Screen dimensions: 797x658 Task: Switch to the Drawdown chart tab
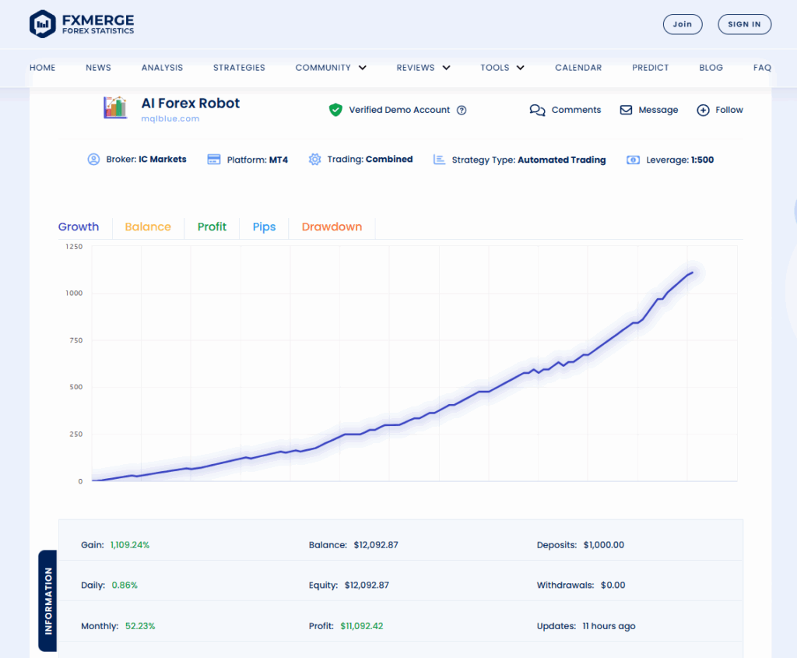pyautogui.click(x=332, y=227)
